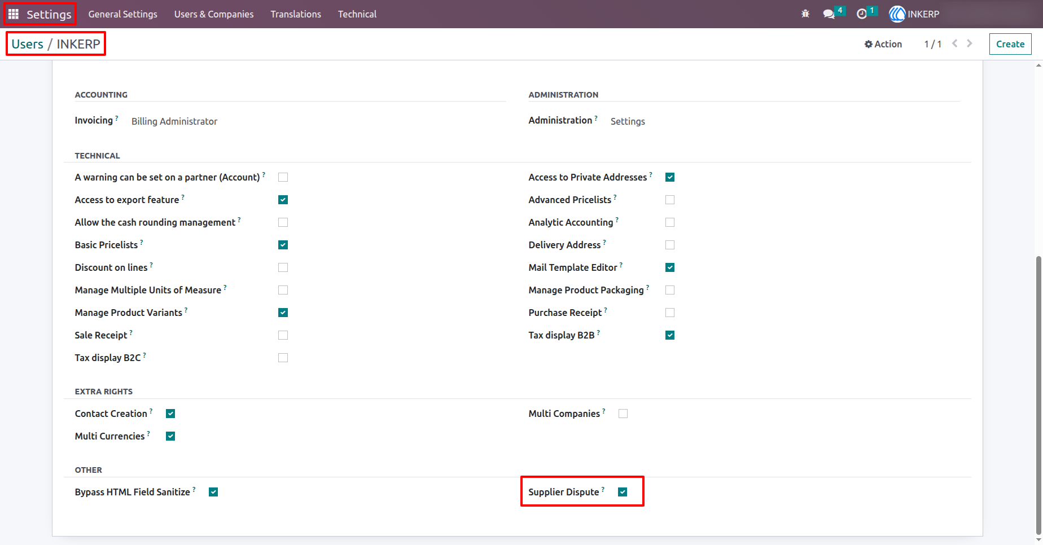Go to previous record arrow
Viewport: 1043px width, 545px height.
tap(955, 43)
